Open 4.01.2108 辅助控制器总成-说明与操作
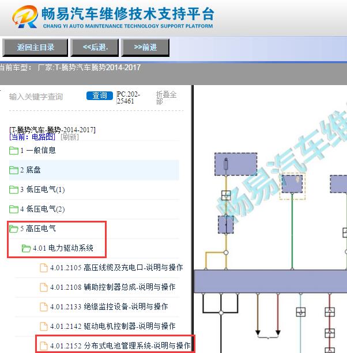The width and height of the screenshot is (347, 353). [112, 287]
